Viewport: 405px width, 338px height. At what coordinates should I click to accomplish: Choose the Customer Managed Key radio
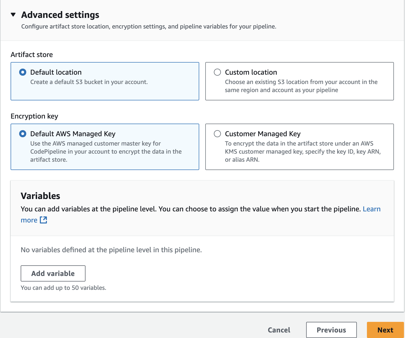point(217,134)
